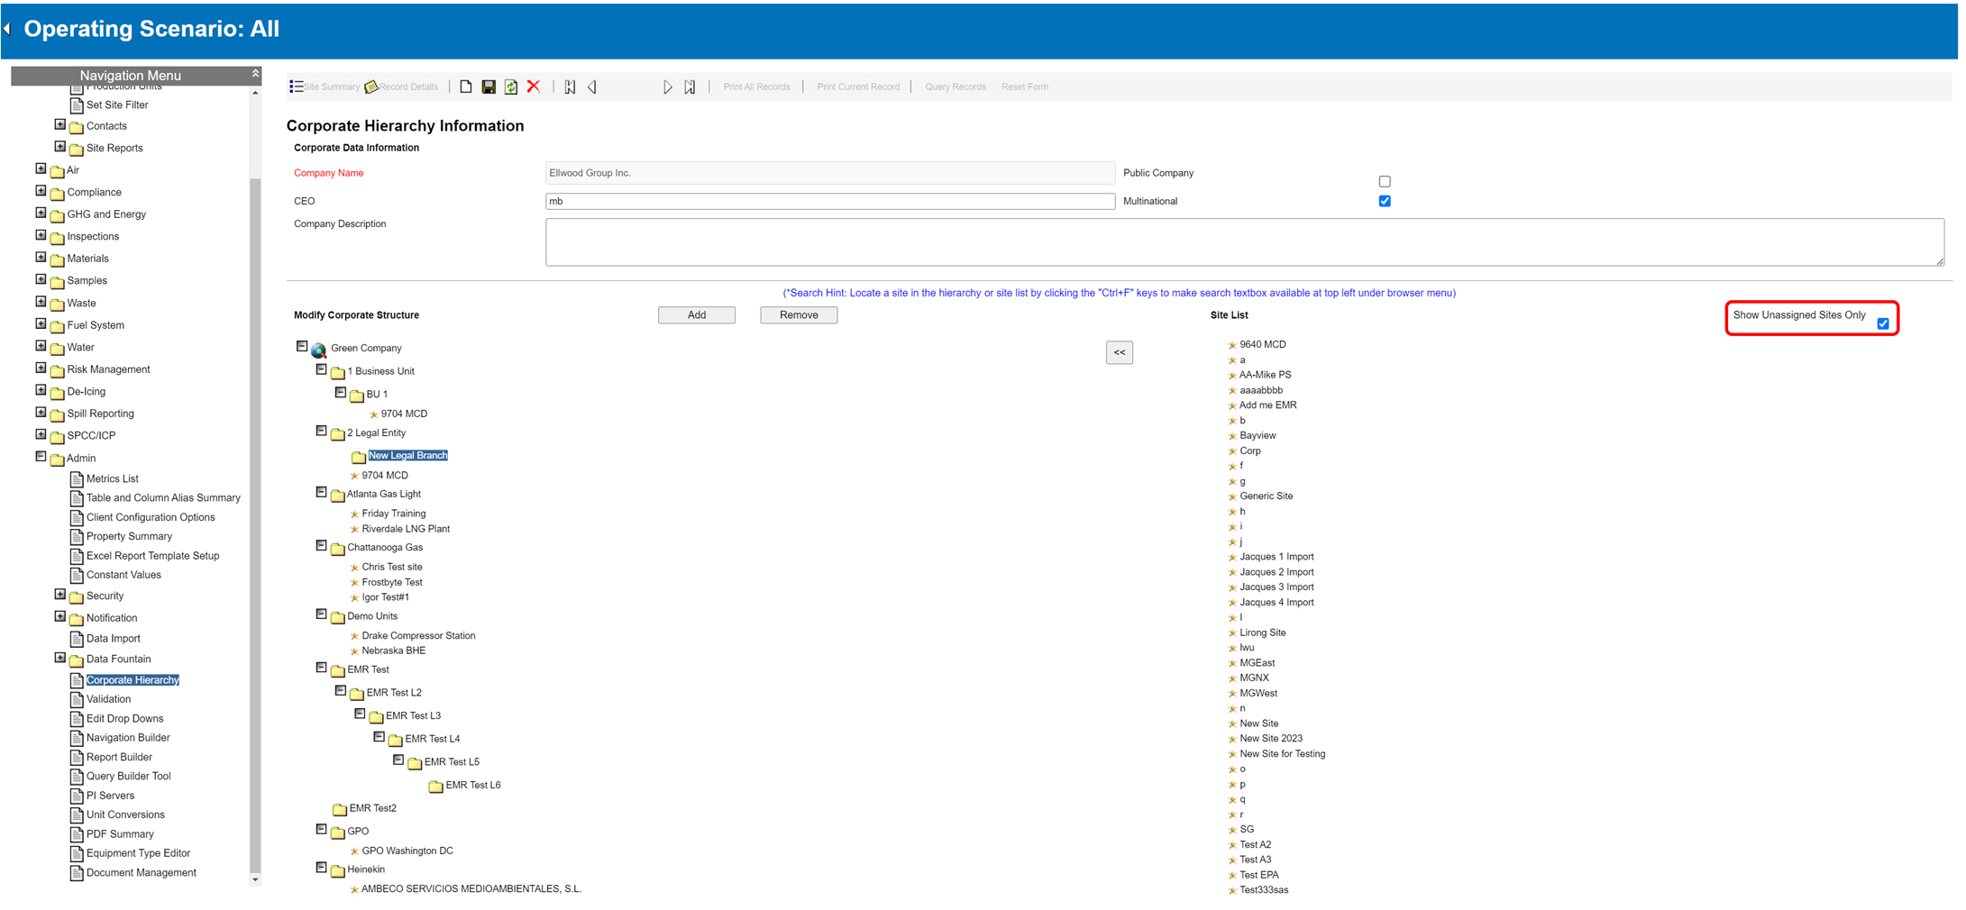Go to previous record arrow
This screenshot has width=1966, height=910.
click(592, 86)
